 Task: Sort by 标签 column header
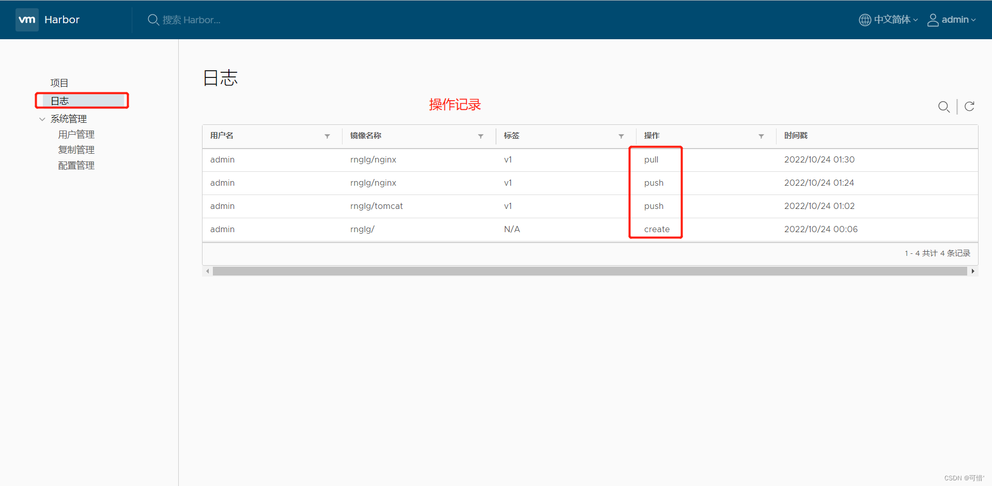pyautogui.click(x=512, y=136)
